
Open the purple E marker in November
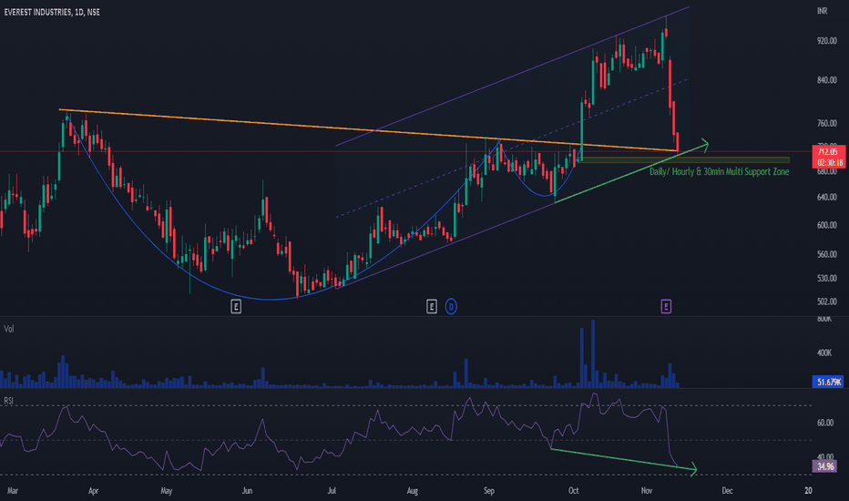tap(666, 307)
